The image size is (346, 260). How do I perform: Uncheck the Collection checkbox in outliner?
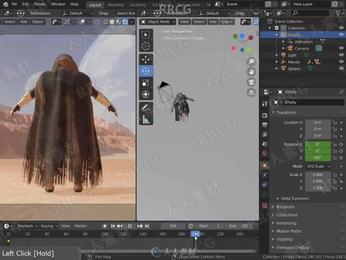(277, 28)
